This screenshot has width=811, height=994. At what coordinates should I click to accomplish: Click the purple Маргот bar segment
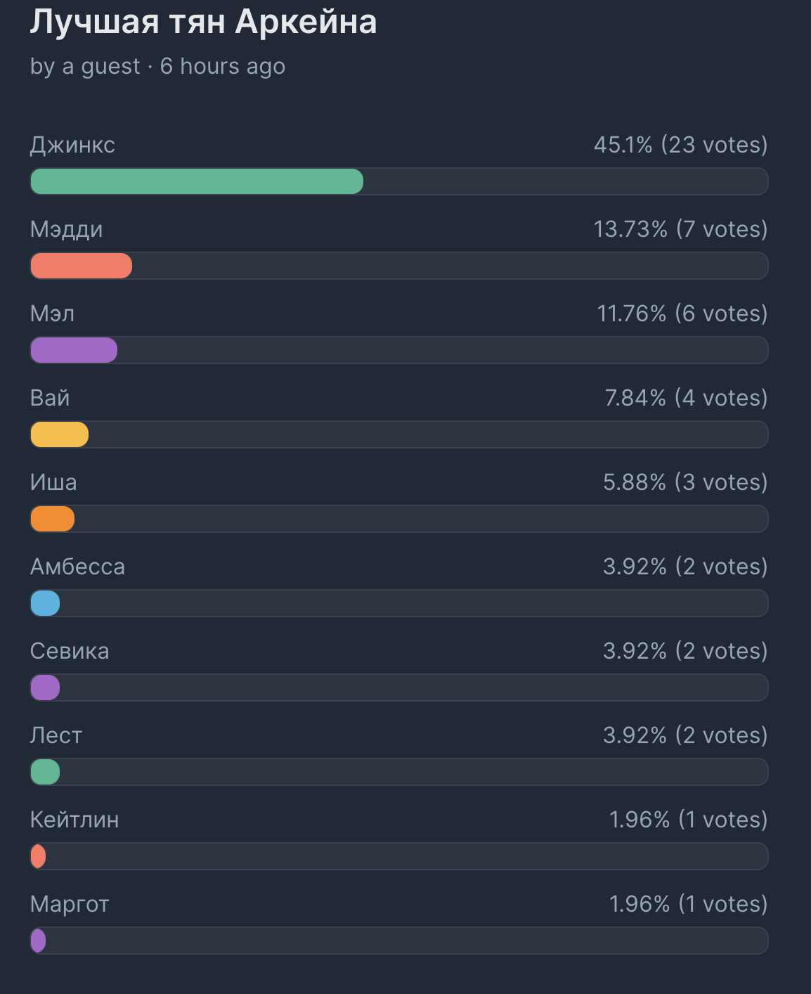click(38, 941)
